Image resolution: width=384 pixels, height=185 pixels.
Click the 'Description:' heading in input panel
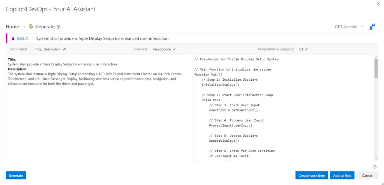coord(18,69)
